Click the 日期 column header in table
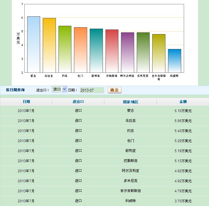The image size is (209, 206). [26, 102]
